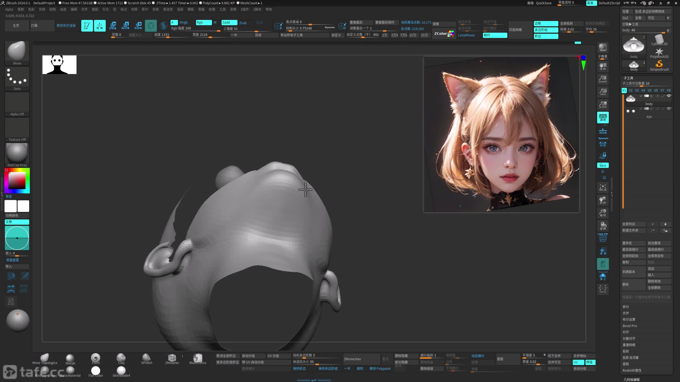This screenshot has width=680, height=382.
Task: Click the 缩放 zoom view icon
Action: click(603, 213)
